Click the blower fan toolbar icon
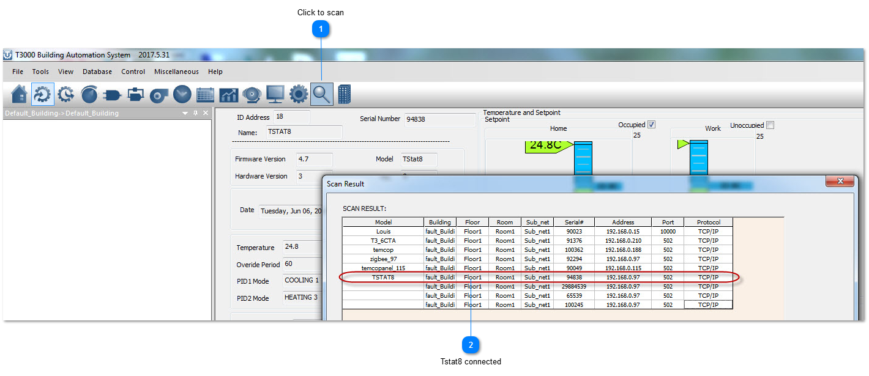 159,94
